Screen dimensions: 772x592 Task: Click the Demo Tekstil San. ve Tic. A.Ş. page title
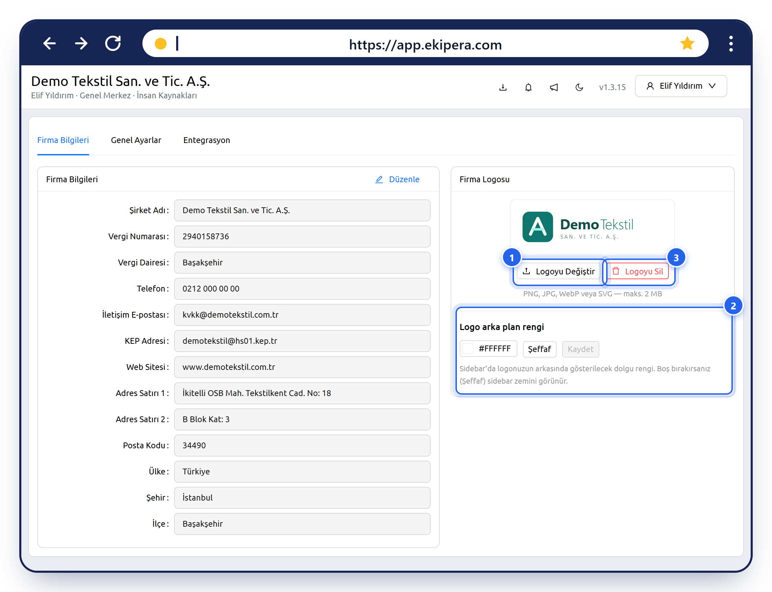pyautogui.click(x=120, y=81)
